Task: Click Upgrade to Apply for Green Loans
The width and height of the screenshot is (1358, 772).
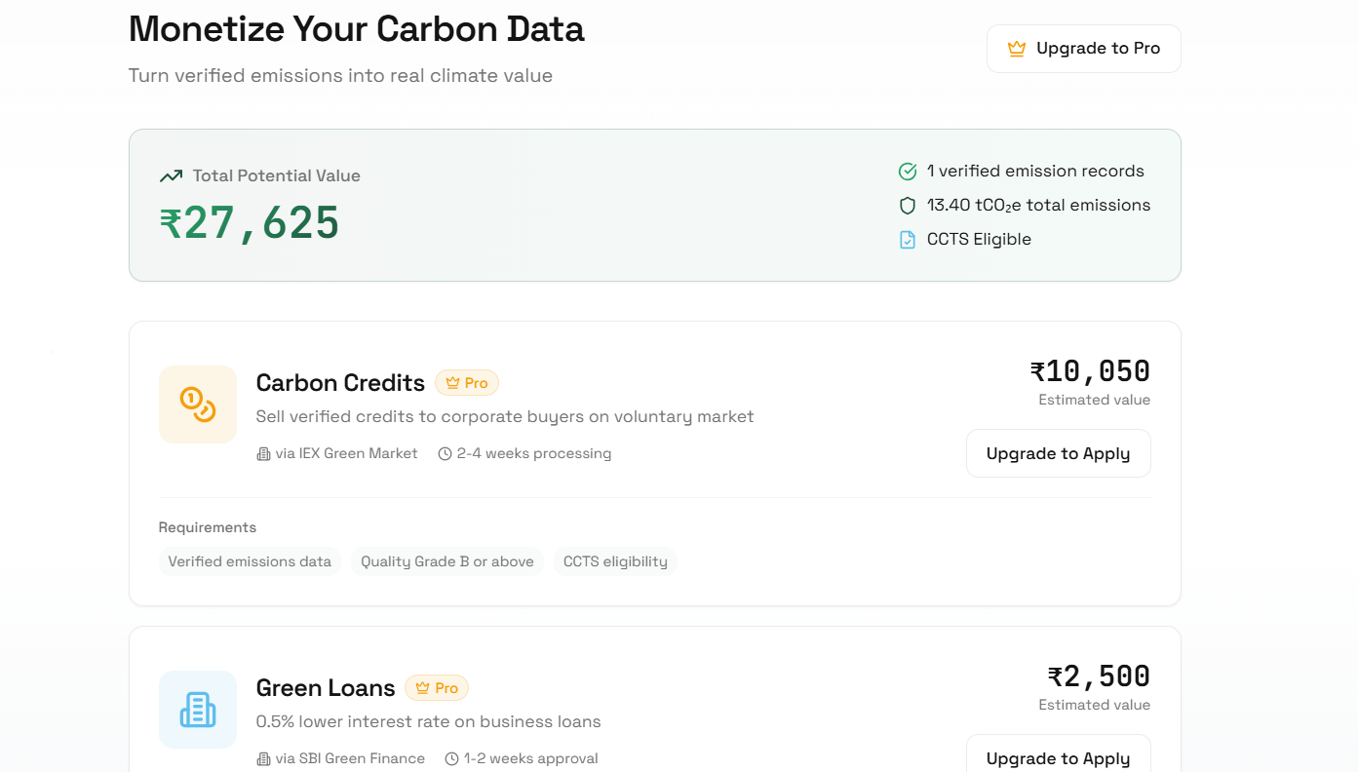Action: (x=1058, y=757)
